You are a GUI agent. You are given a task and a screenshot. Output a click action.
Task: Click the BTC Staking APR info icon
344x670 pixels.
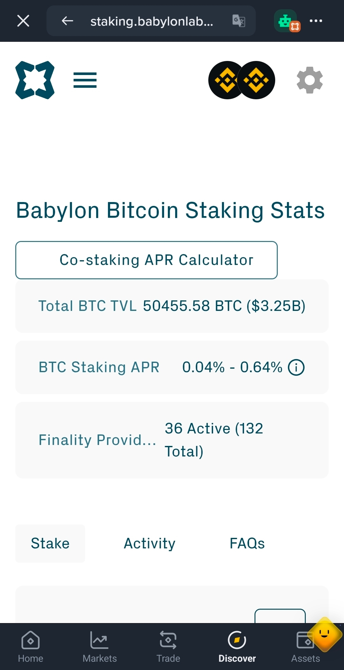[296, 367]
